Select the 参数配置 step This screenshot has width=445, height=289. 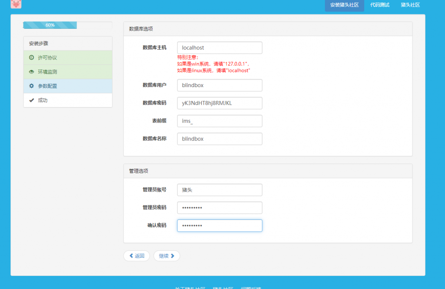click(x=68, y=86)
